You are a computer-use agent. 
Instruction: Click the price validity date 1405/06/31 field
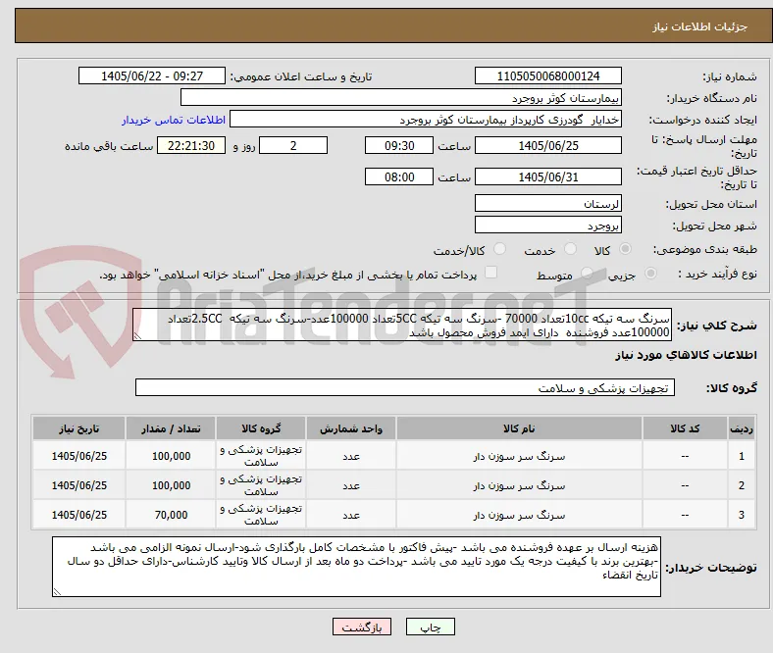pos(547,176)
